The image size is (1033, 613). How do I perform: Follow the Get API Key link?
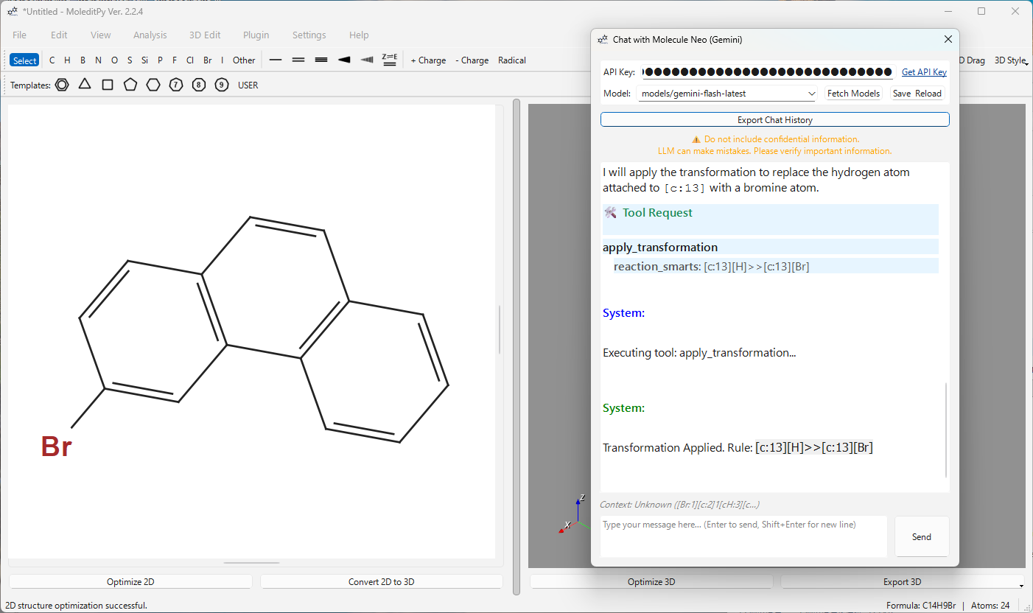pos(924,72)
